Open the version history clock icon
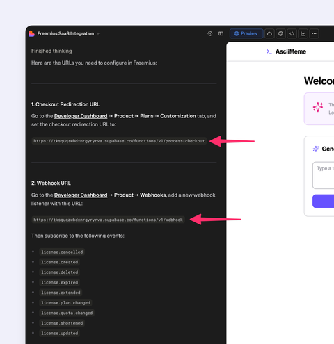This screenshot has width=334, height=344. pyautogui.click(x=210, y=33)
